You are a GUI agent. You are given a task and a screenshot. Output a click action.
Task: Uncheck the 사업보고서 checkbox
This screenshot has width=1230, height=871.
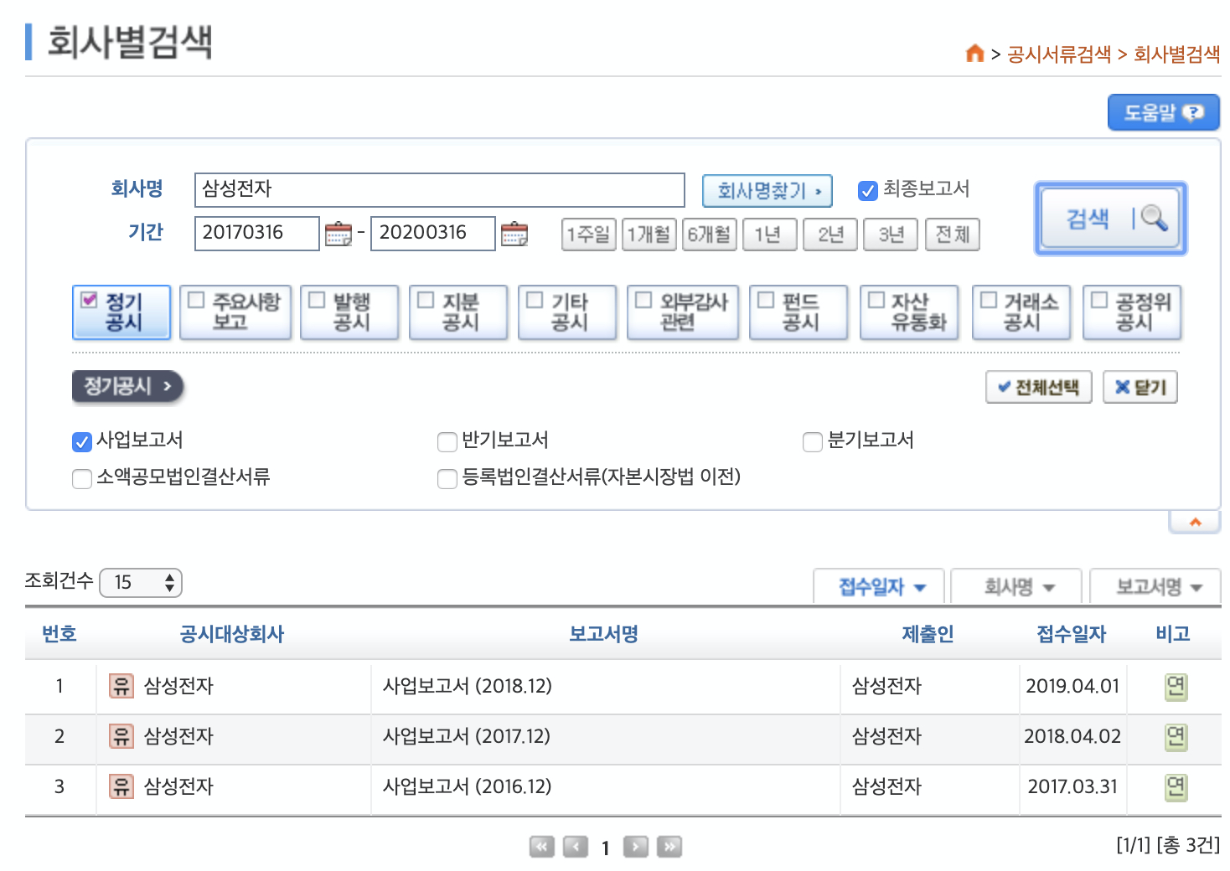pyautogui.click(x=81, y=441)
